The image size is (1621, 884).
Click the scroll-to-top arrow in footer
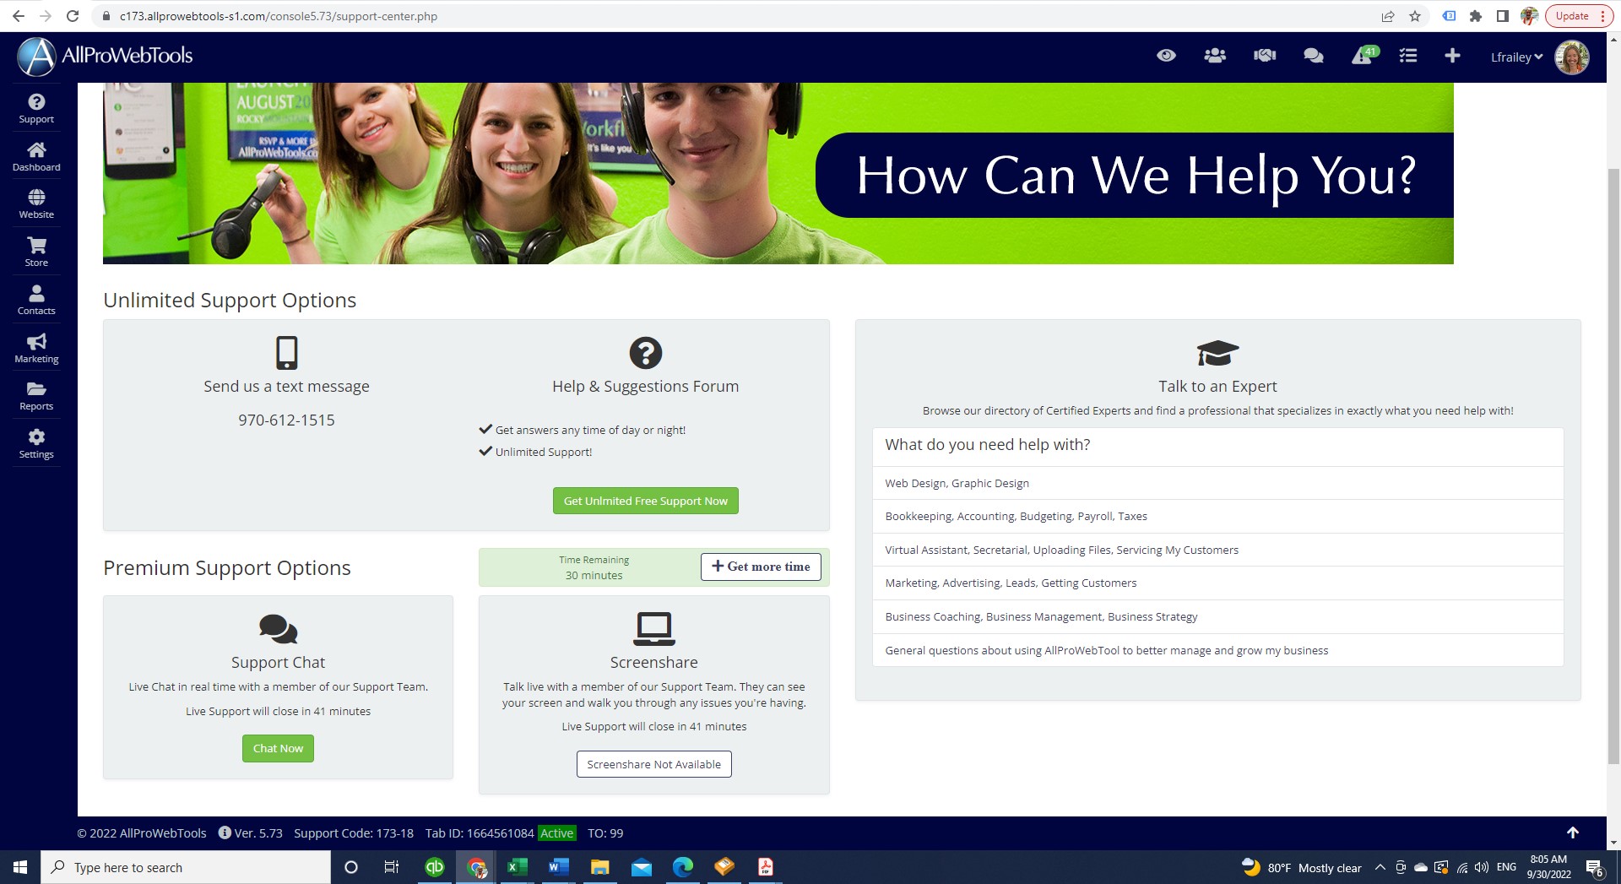click(x=1572, y=832)
